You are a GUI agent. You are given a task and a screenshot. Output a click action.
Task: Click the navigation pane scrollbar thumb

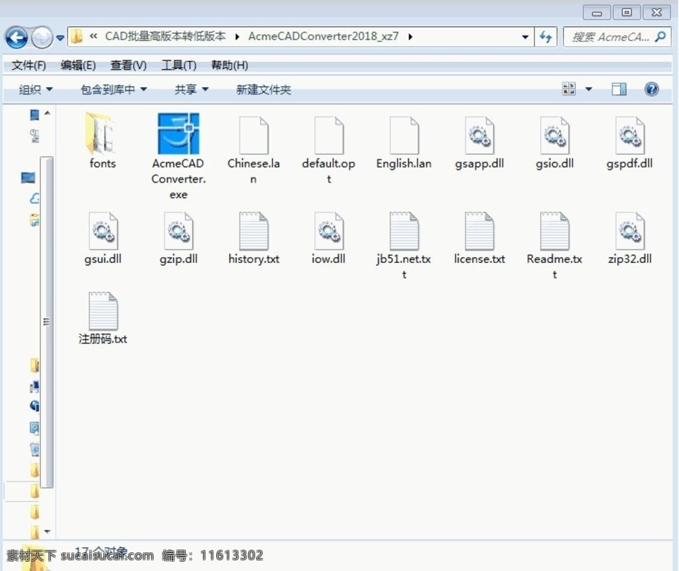click(x=47, y=322)
